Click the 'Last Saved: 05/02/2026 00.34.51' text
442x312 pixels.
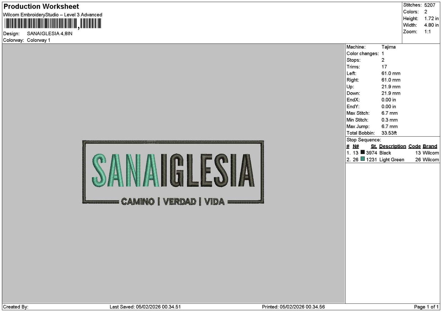[x=145, y=307]
